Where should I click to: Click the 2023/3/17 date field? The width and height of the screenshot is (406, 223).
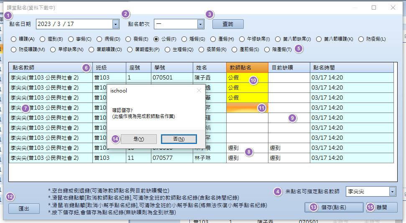74,24
